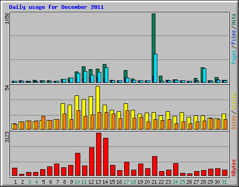This screenshot has height=187, width=239.
Task: Click the orange Sites bar for day 5
Action: pos(43,122)
